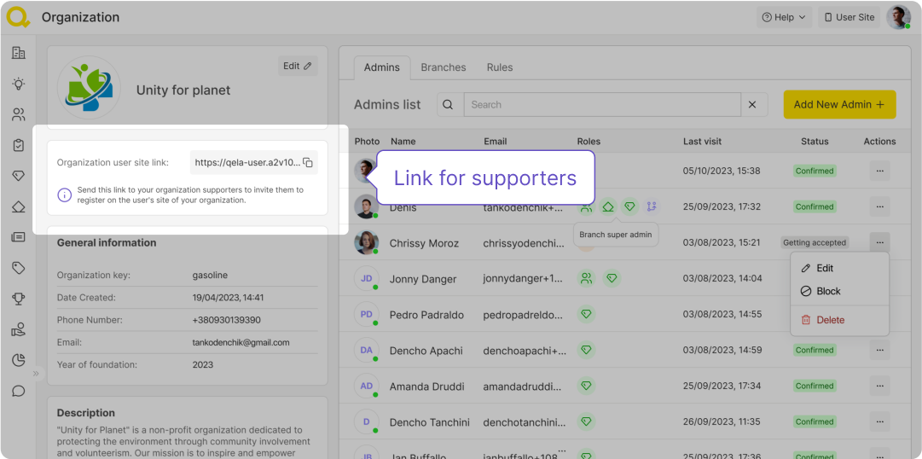Viewport: 922px width, 459px height.
Task: Open the chat bubble icon in sidebar
Action: coord(18,392)
